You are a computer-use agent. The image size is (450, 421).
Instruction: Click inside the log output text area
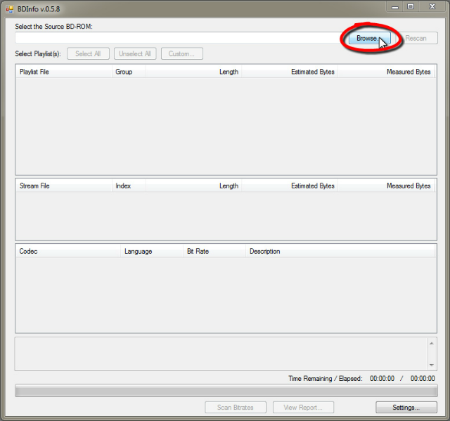pos(221,354)
